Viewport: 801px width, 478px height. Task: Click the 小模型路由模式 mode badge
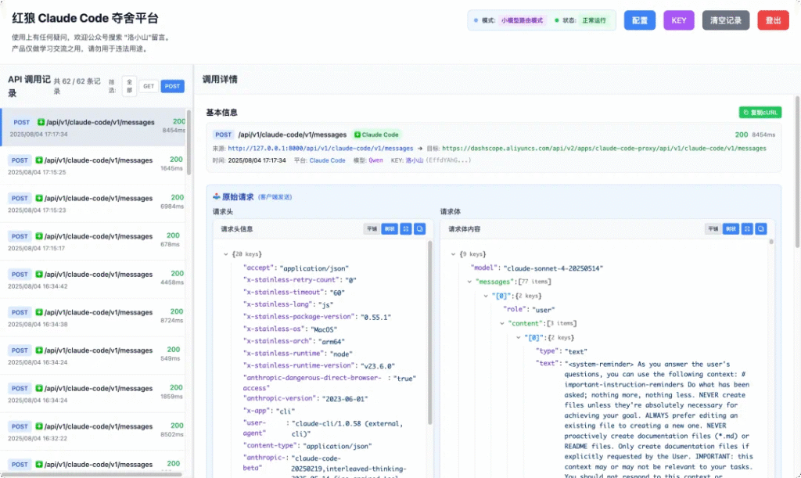pos(522,20)
